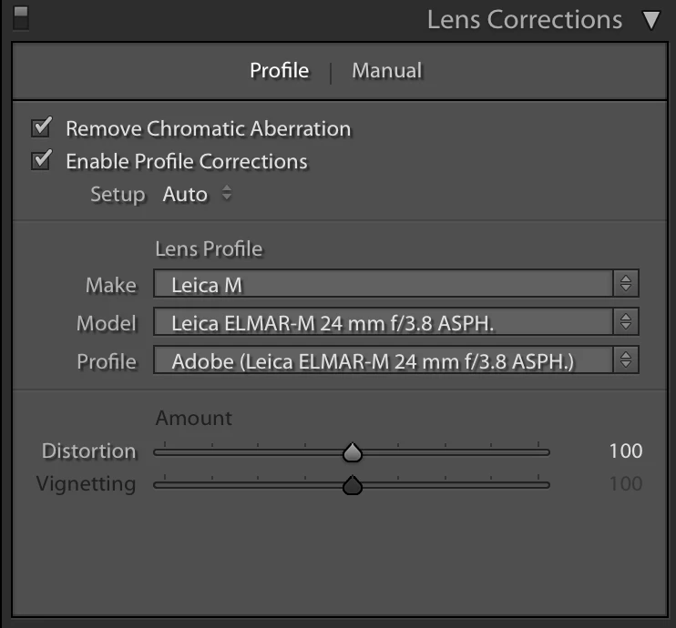Collapse the Lens Corrections panel triangle
676x628 pixels.
point(651,20)
